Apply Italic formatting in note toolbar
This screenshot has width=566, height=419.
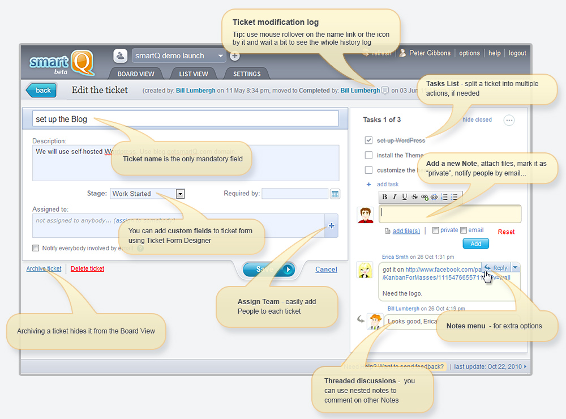[395, 197]
